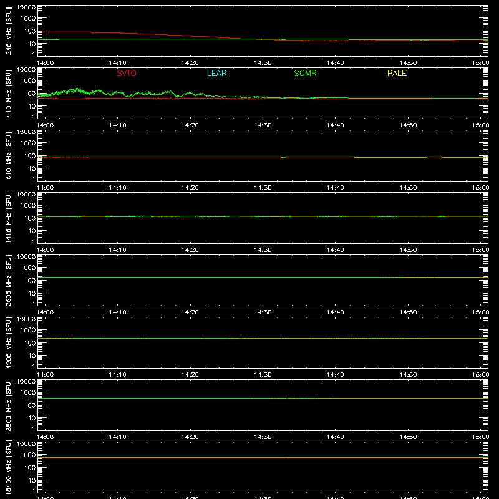The height and width of the screenshot is (499, 499).
Task: Select the 4995 MHz [SFU] axis title
Action: 8,342
